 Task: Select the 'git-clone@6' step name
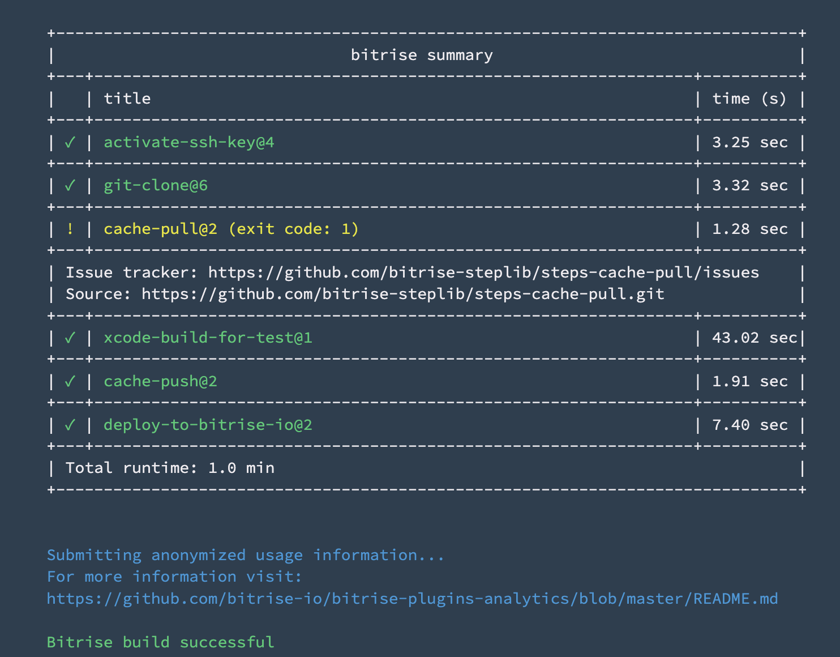(156, 186)
